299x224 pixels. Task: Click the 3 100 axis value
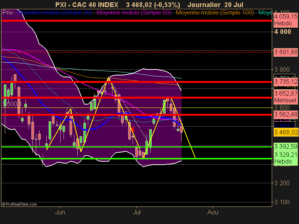[282, 202]
